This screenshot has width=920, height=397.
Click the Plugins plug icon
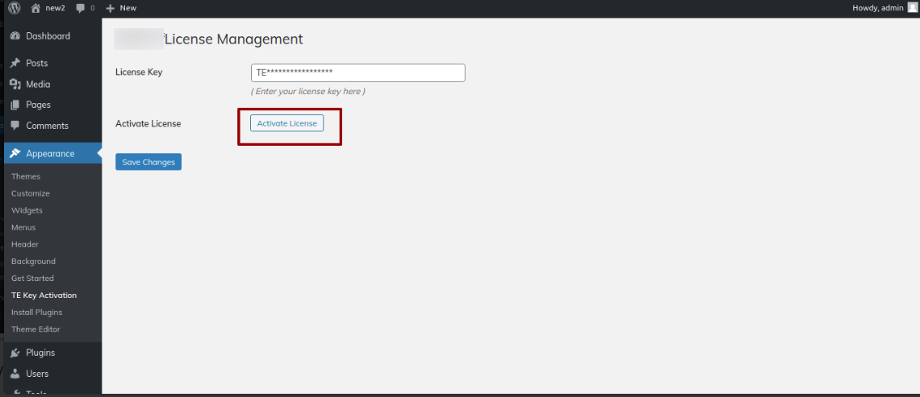(15, 353)
